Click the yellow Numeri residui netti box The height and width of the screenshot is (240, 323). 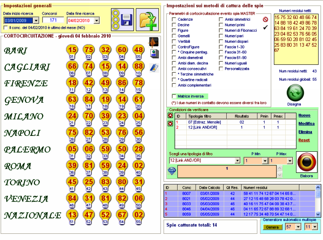tap(296, 39)
